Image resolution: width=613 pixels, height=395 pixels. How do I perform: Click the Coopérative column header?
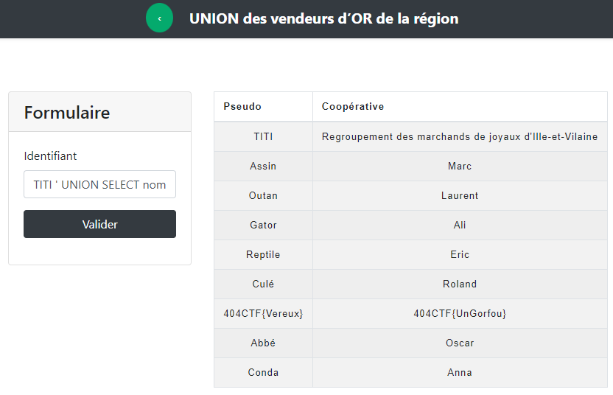click(x=353, y=107)
